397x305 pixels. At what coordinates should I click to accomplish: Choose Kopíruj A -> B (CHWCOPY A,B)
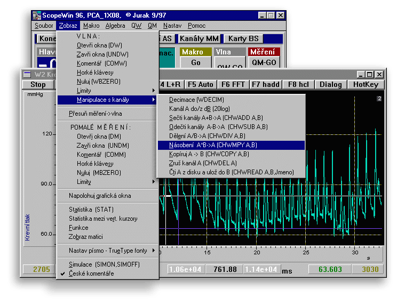point(231,154)
